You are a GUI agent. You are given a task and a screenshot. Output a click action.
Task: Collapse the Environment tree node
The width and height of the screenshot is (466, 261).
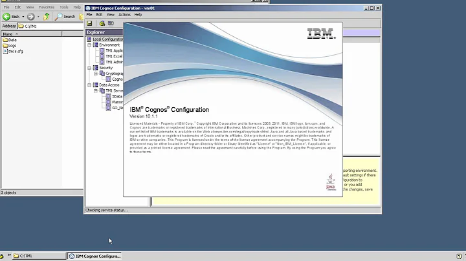tap(89, 45)
